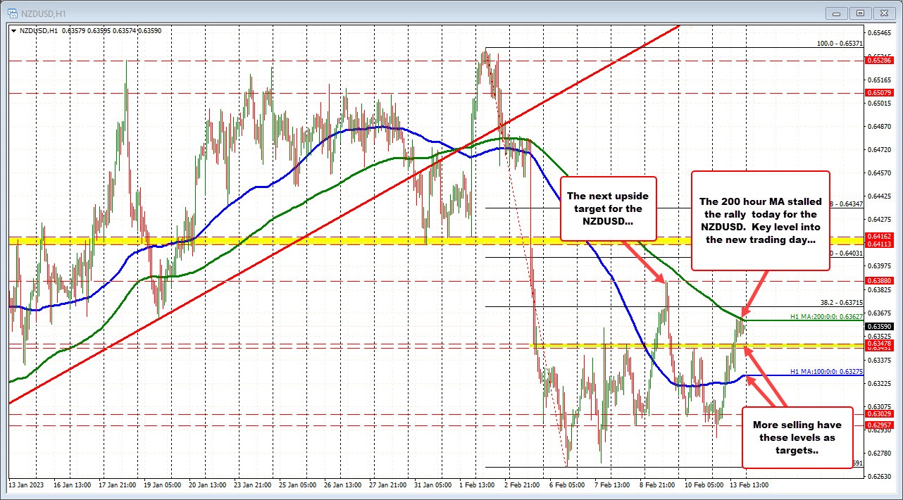Select the 200 hour MA stalled annotation box
Image resolution: width=903 pixels, height=500 pixels.
tap(760, 220)
